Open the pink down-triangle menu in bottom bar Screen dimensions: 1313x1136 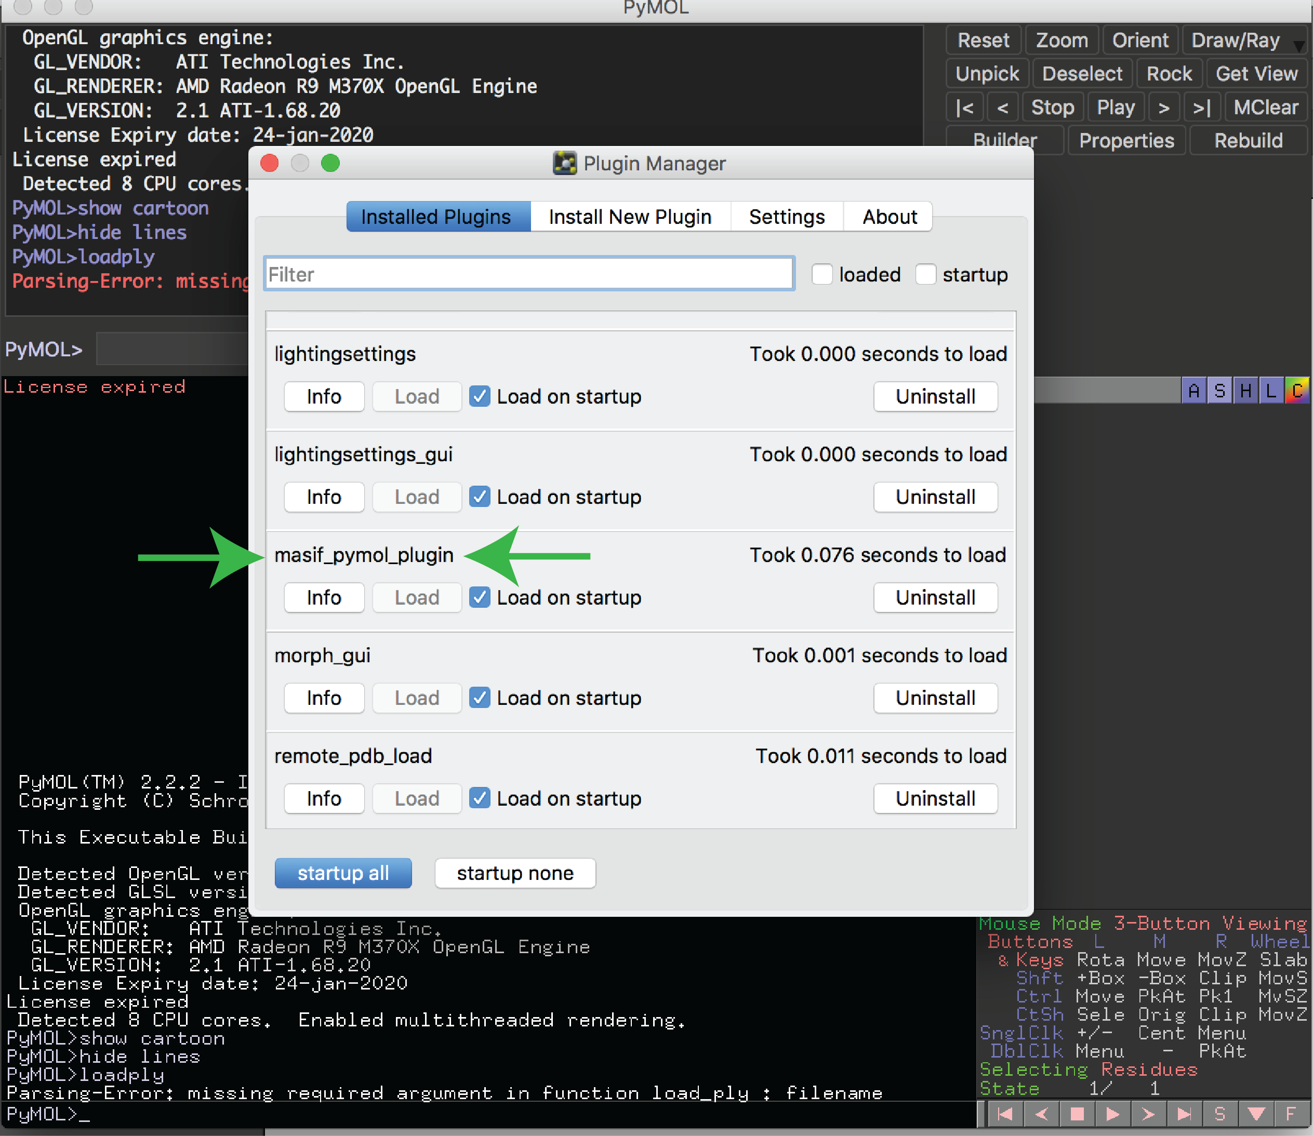tap(1256, 1114)
